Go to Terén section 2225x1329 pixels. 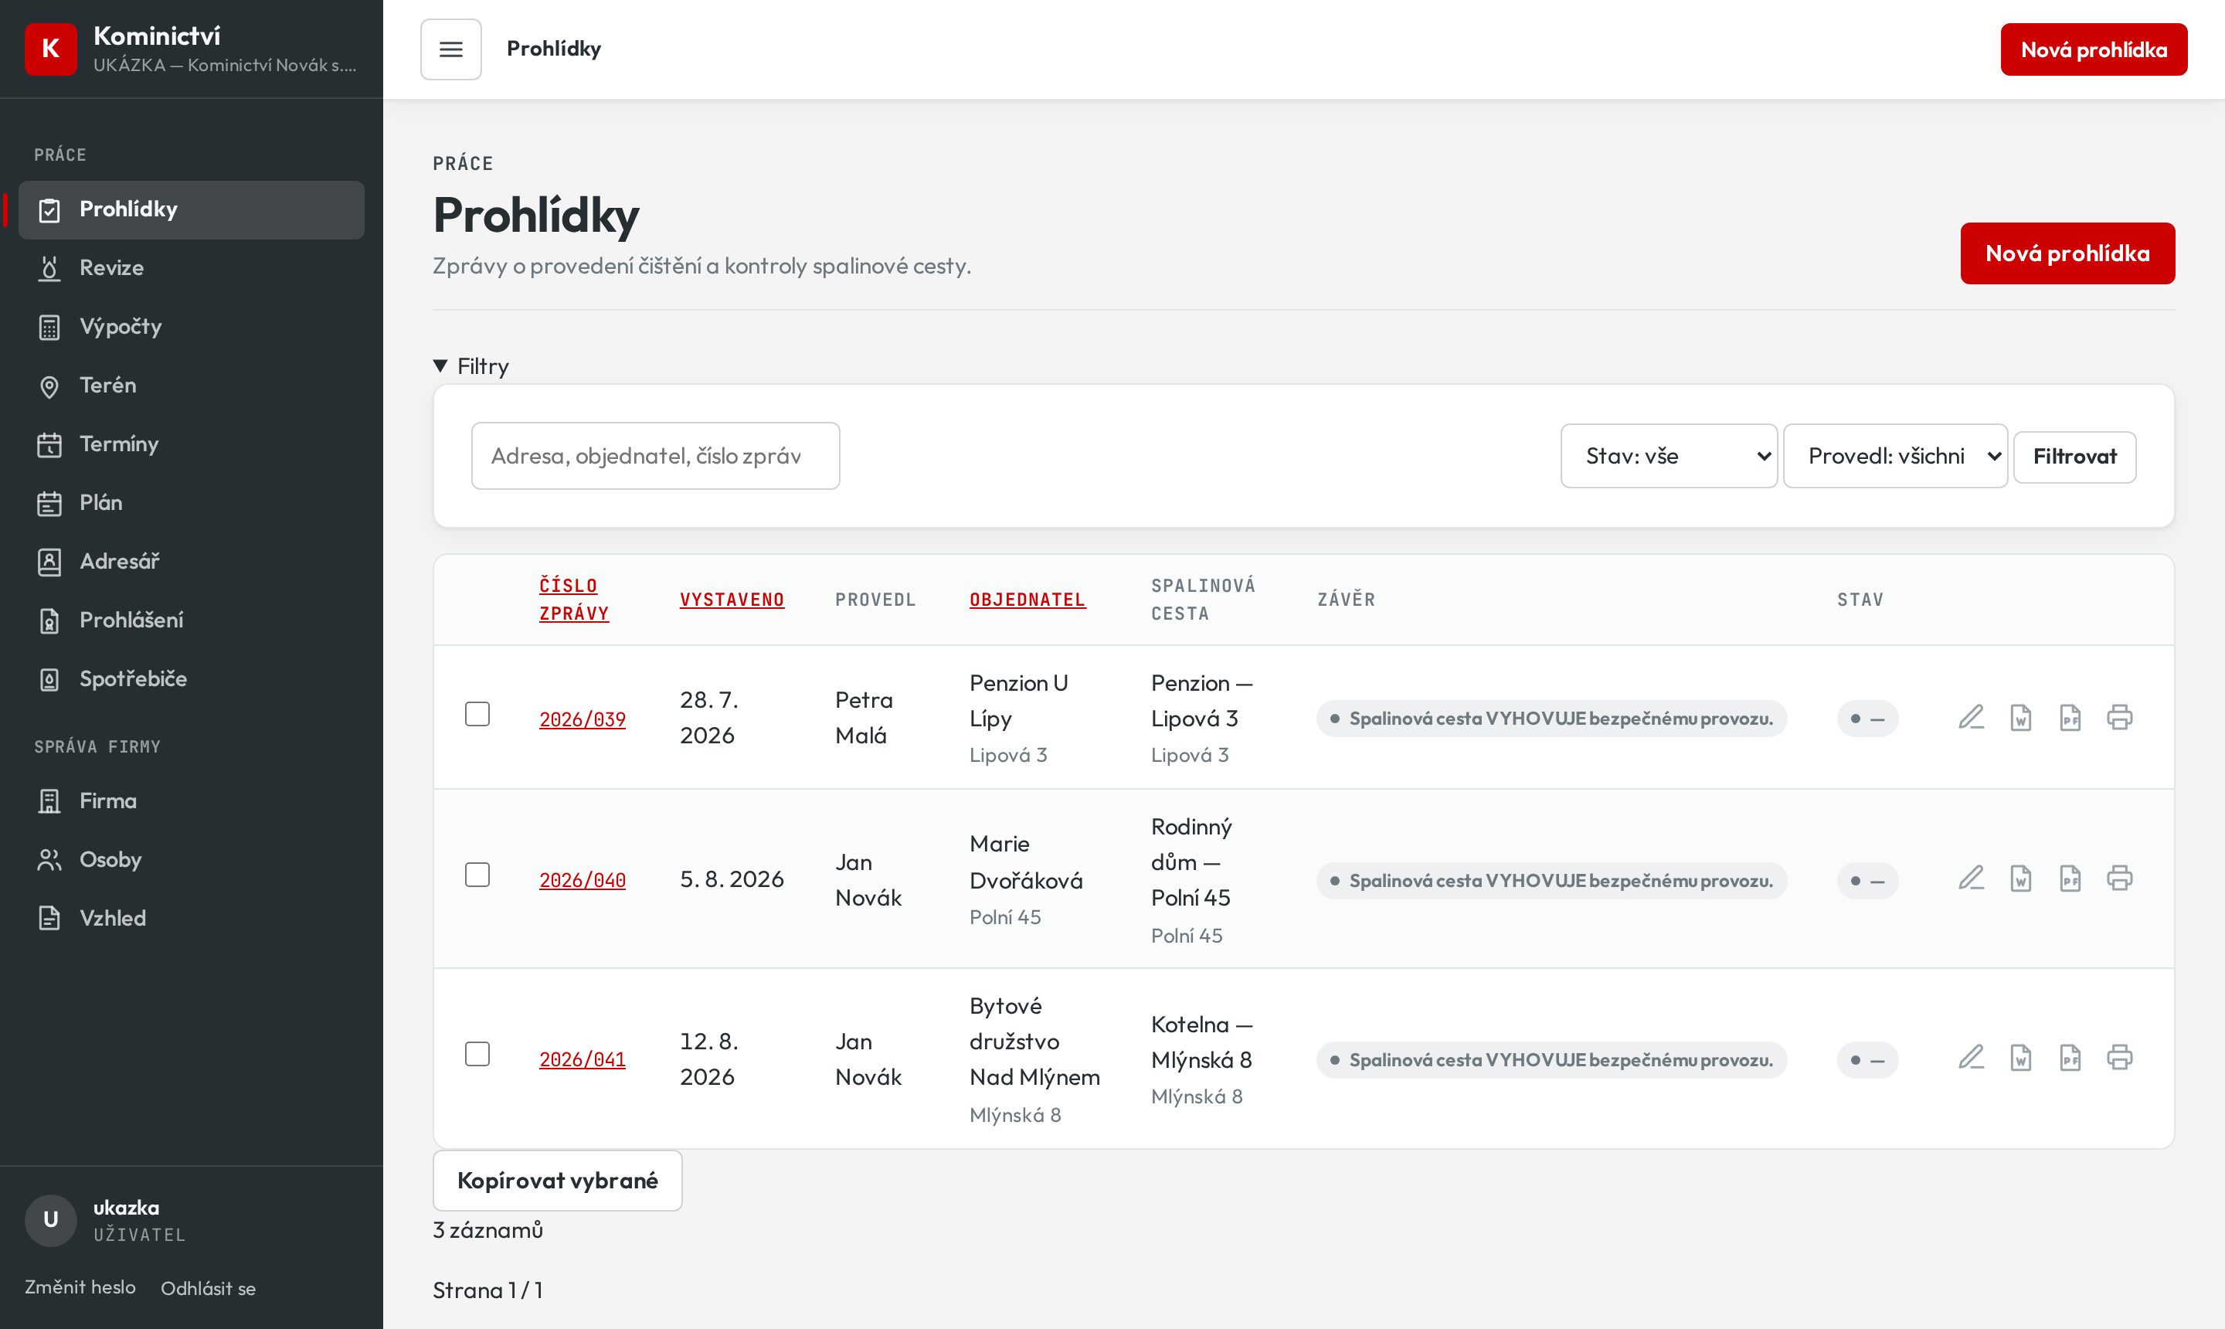192,386
